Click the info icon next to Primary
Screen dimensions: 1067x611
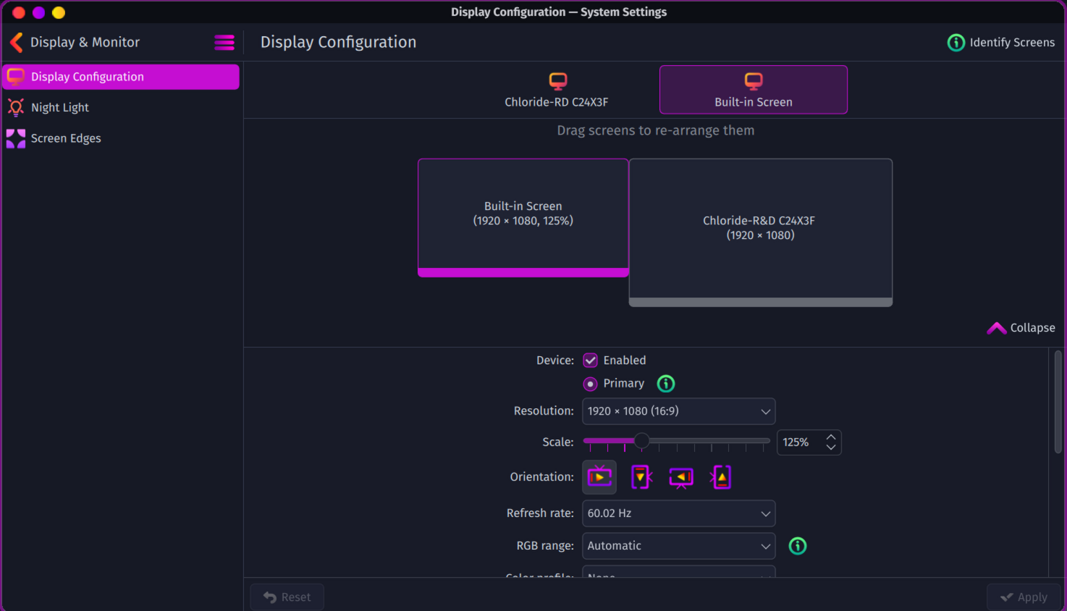[x=665, y=384]
